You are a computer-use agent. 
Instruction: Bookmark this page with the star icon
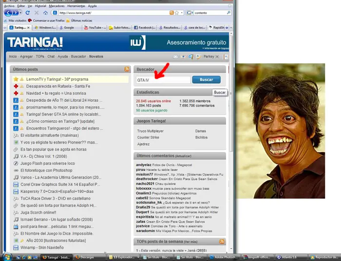click(x=176, y=13)
